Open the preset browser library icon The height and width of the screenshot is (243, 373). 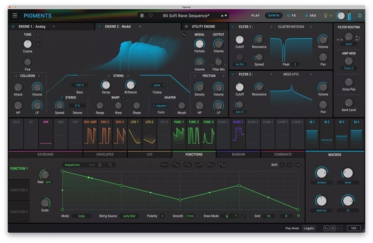(x=143, y=15)
